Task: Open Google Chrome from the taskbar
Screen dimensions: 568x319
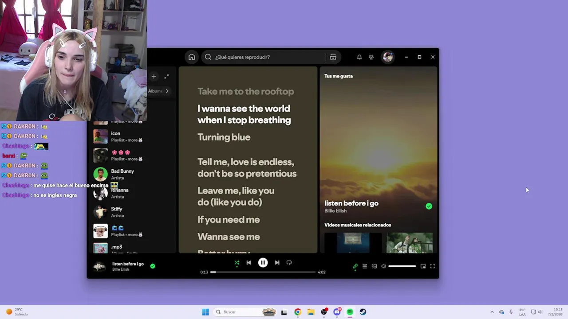Action: coord(298,312)
